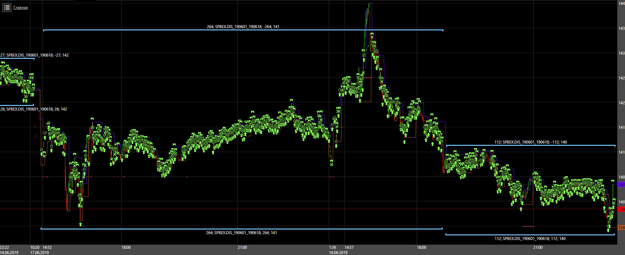Click the 14:57 time axis label
Viewport: 625px width, 255px height.
click(349, 247)
